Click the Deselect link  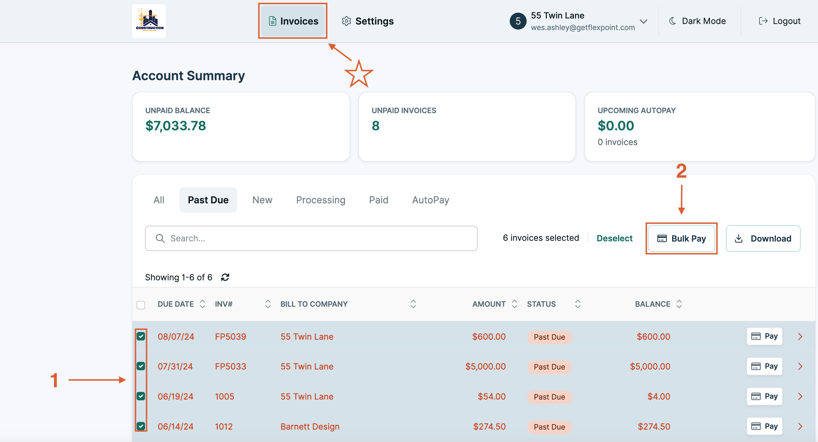[x=614, y=238]
